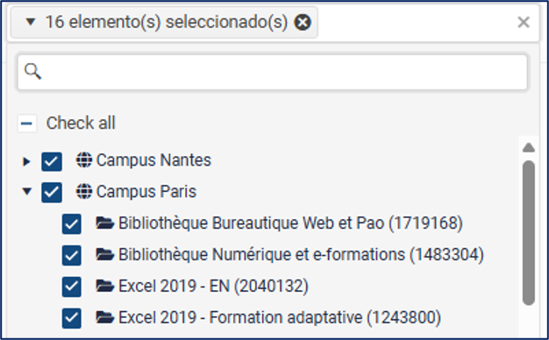The height and width of the screenshot is (340, 549).
Task: Clear the 16 selected elements chip
Action: (303, 23)
